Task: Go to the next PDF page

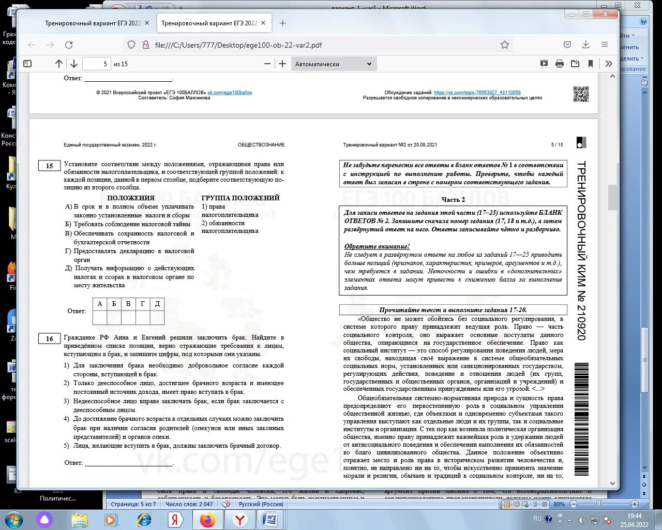Action: pyautogui.click(x=74, y=64)
